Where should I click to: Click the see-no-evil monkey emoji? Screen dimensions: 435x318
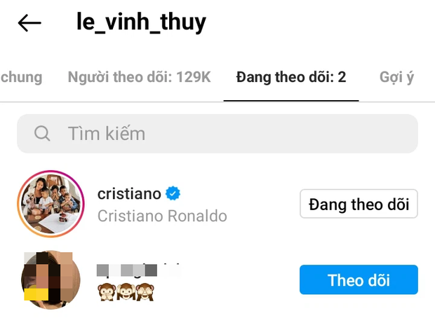[x=145, y=292]
